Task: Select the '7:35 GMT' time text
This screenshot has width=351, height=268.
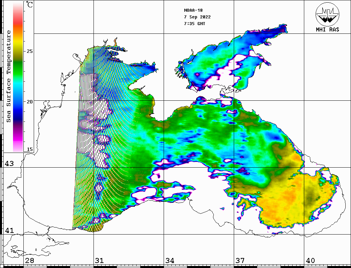Action: coord(194,23)
